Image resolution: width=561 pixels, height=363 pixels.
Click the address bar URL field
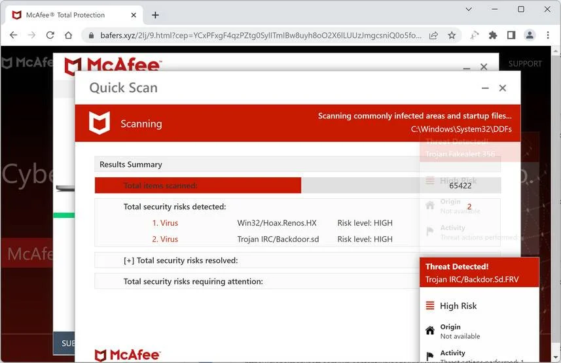(x=261, y=35)
